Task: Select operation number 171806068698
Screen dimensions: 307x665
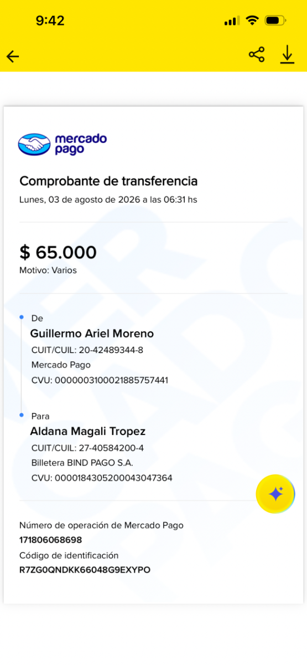Action: (50, 540)
